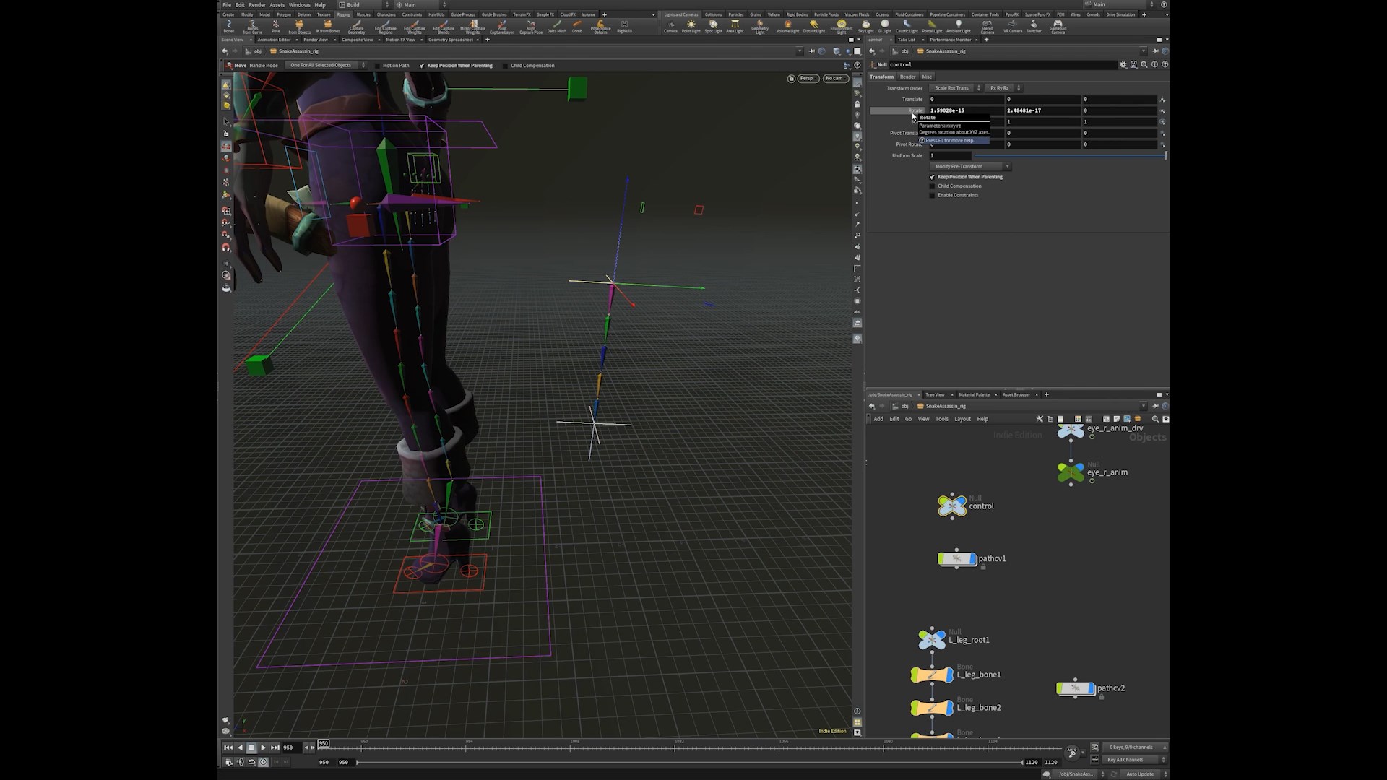Open the File menu
Screen dimensions: 1387x780
click(227, 5)
